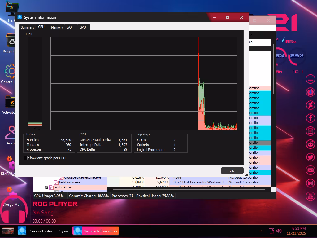
Task: Click the volume speaker tray icon
Action: tap(279, 231)
